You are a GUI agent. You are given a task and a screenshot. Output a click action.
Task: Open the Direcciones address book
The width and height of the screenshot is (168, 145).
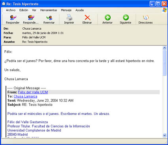pyautogui.click(x=145, y=19)
